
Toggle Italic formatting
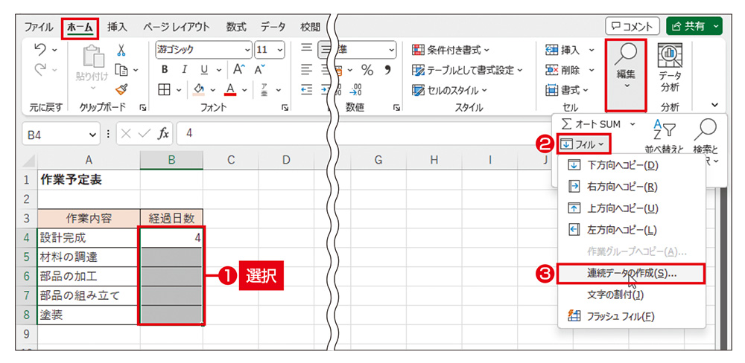(x=185, y=70)
